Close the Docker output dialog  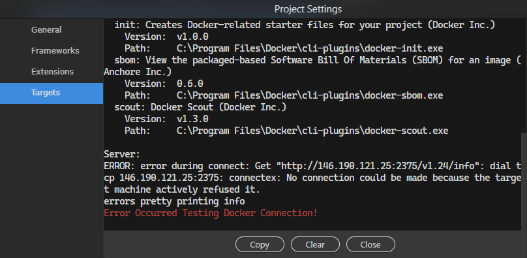point(370,244)
